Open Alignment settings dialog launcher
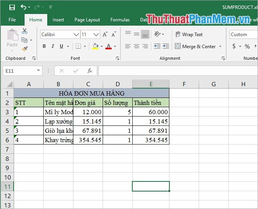Image resolution: width=258 pixels, height=209 pixels. [x=223, y=58]
